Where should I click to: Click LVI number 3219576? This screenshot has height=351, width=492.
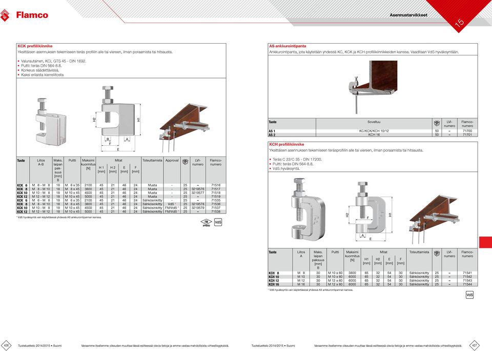pos(198,189)
